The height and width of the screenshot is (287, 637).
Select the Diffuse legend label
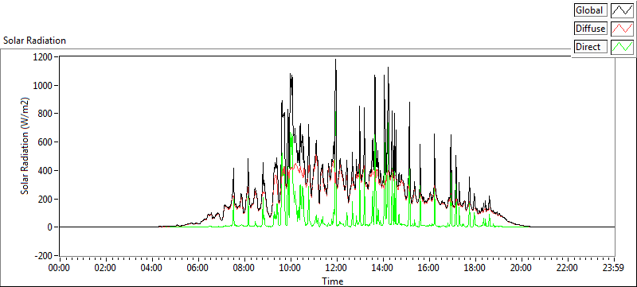pyautogui.click(x=591, y=29)
